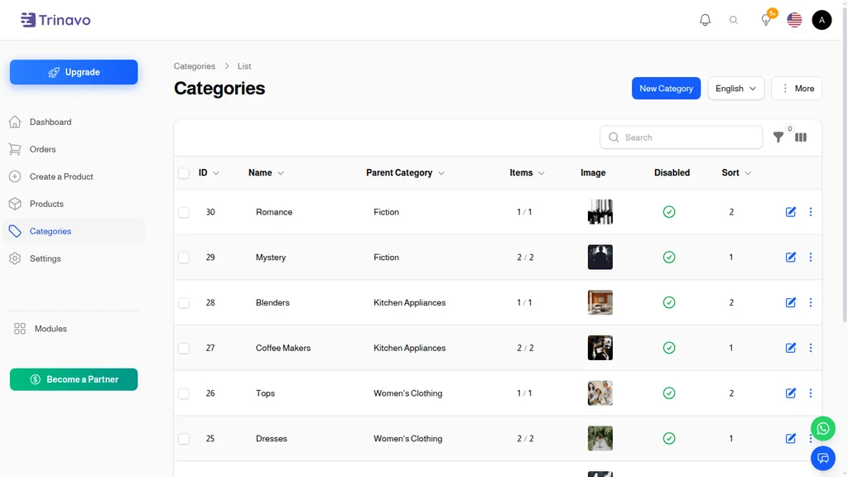This screenshot has width=848, height=477.
Task: Toggle disabled status for Blenders
Action: point(669,302)
